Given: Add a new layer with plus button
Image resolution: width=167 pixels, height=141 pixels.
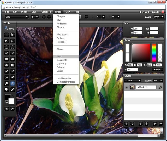Looking at the screenshot, I should [x=155, y=124].
